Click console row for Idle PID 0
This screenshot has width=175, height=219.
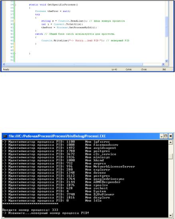pyautogui.click(x=52, y=201)
